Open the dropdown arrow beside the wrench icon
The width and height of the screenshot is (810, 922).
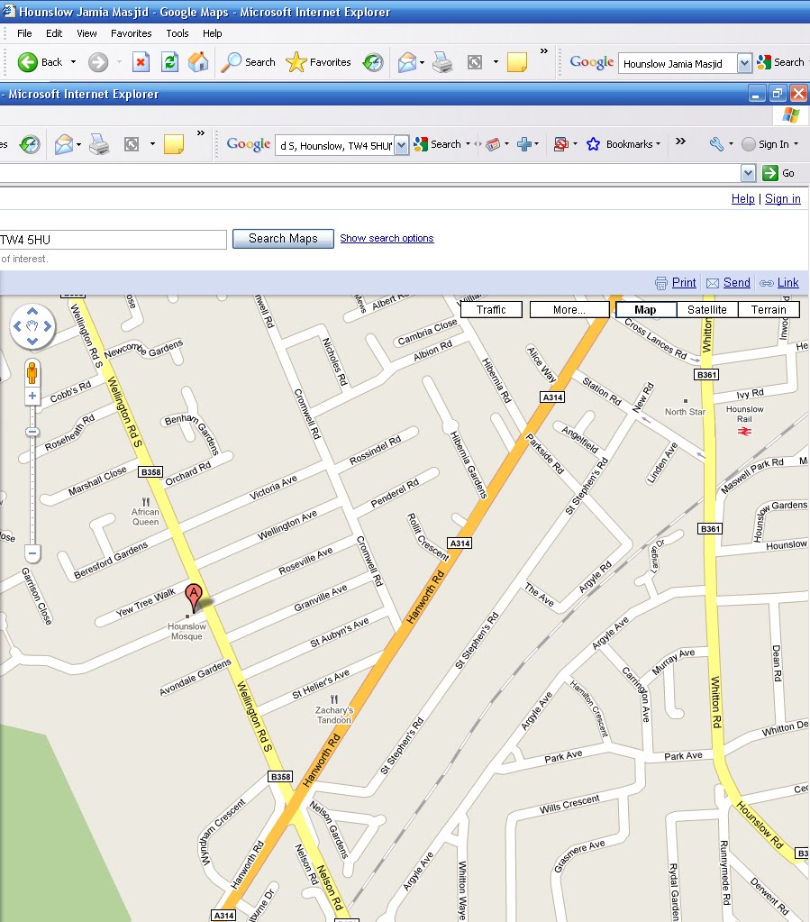(x=731, y=144)
